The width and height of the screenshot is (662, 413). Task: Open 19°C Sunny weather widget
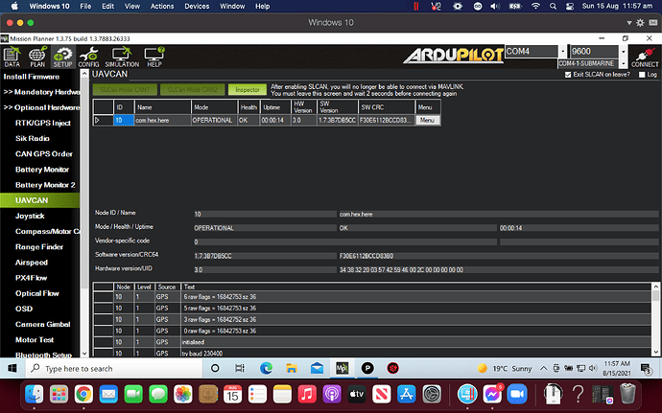pyautogui.click(x=505, y=368)
